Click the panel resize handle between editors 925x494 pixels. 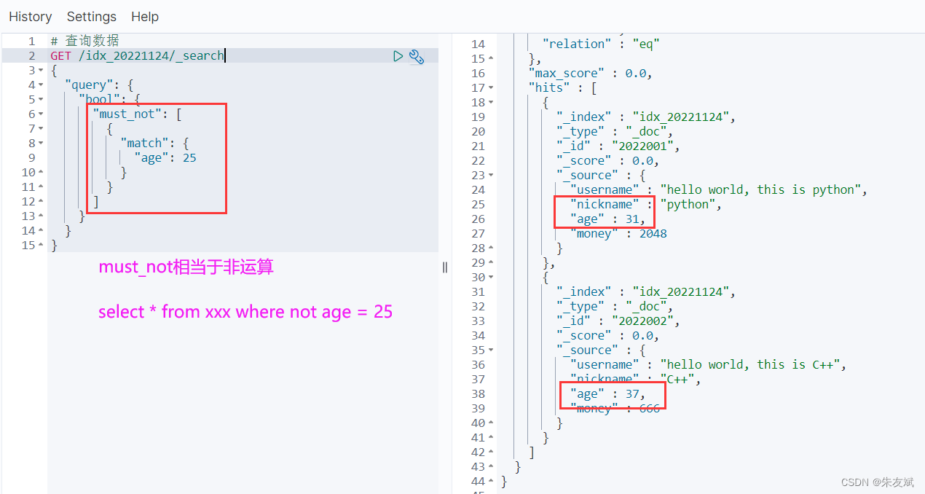[445, 267]
